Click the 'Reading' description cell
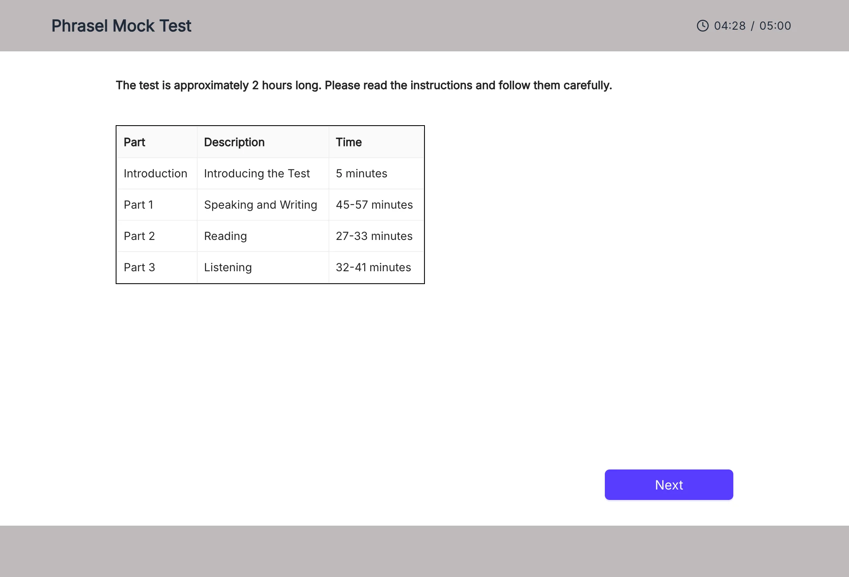Viewport: 849px width, 577px height. [x=263, y=236]
